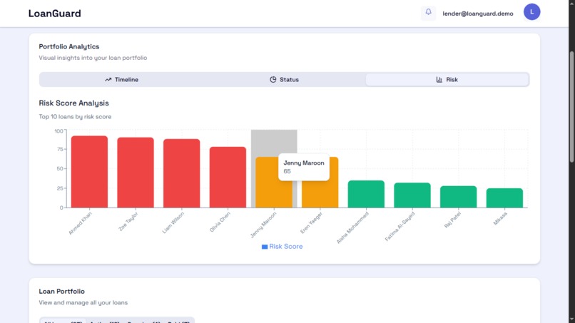Click the Jenny Maroon axis label

pyautogui.click(x=263, y=225)
